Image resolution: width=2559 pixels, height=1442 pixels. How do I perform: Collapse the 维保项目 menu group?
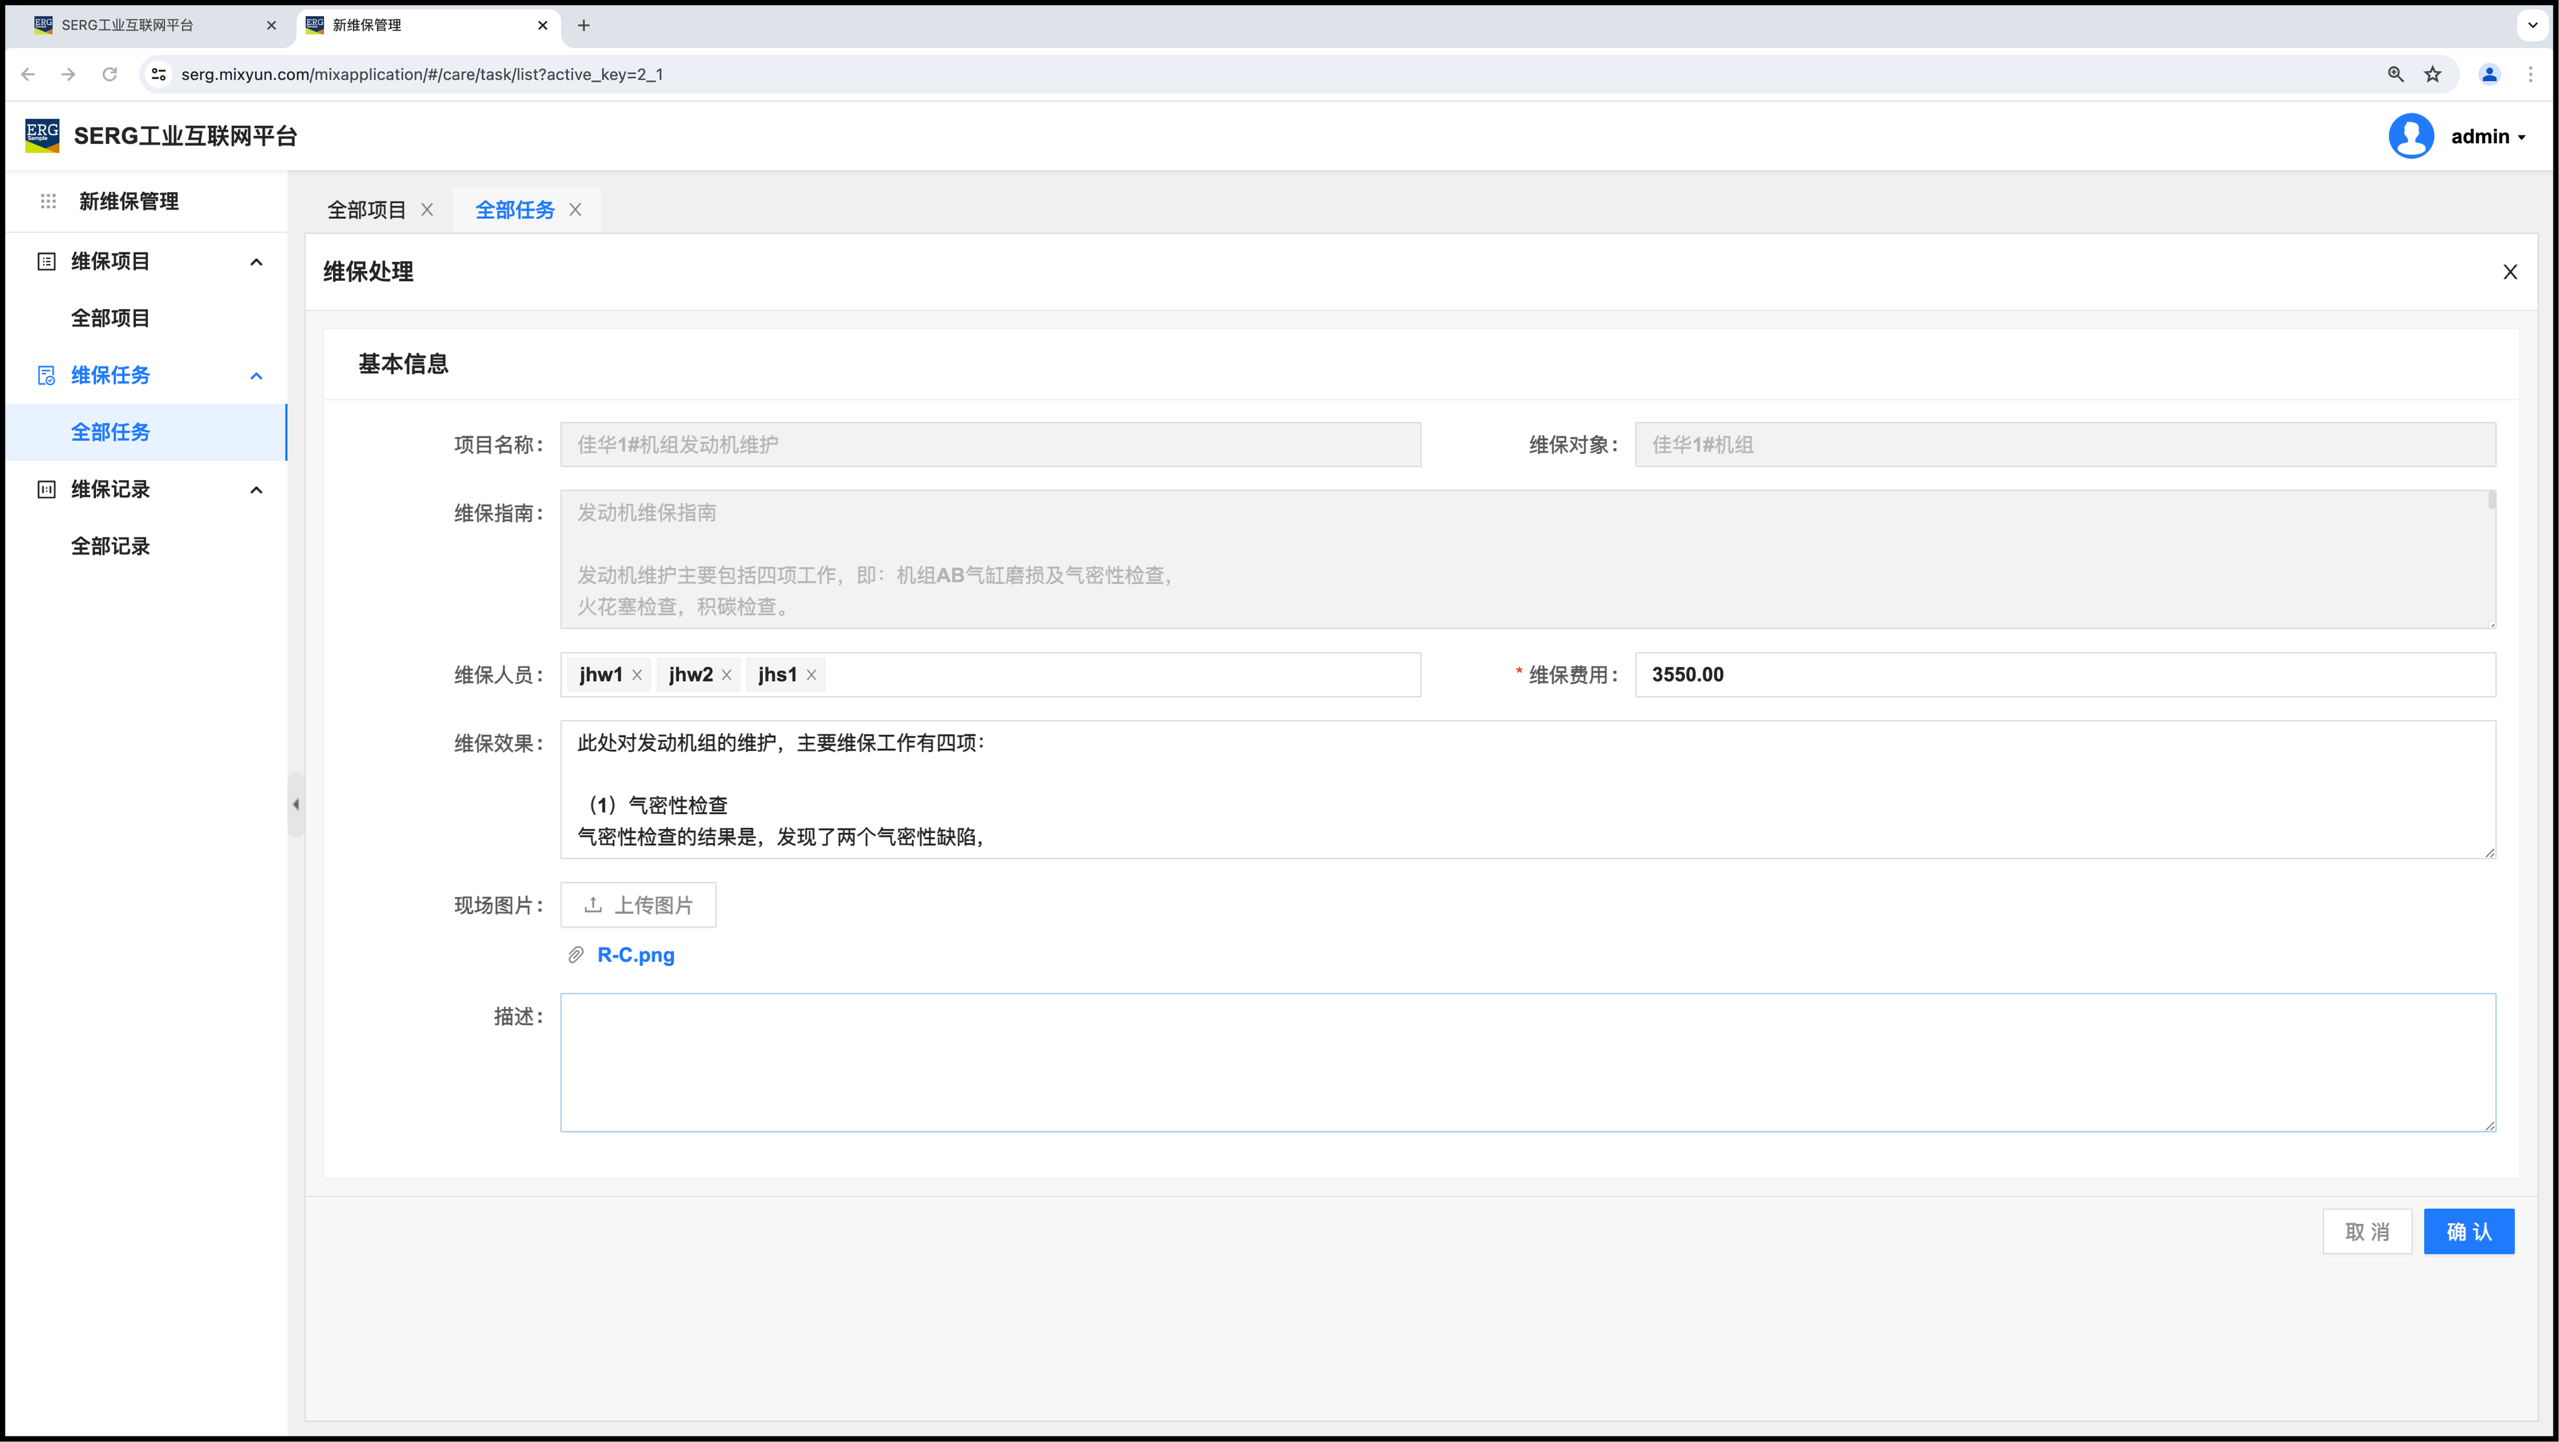(256, 261)
